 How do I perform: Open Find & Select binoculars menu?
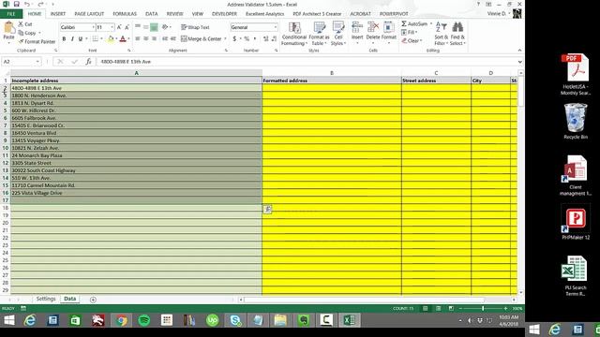coord(457,34)
